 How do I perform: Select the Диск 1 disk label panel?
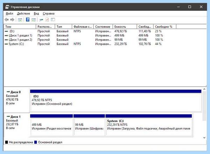coord(16,125)
